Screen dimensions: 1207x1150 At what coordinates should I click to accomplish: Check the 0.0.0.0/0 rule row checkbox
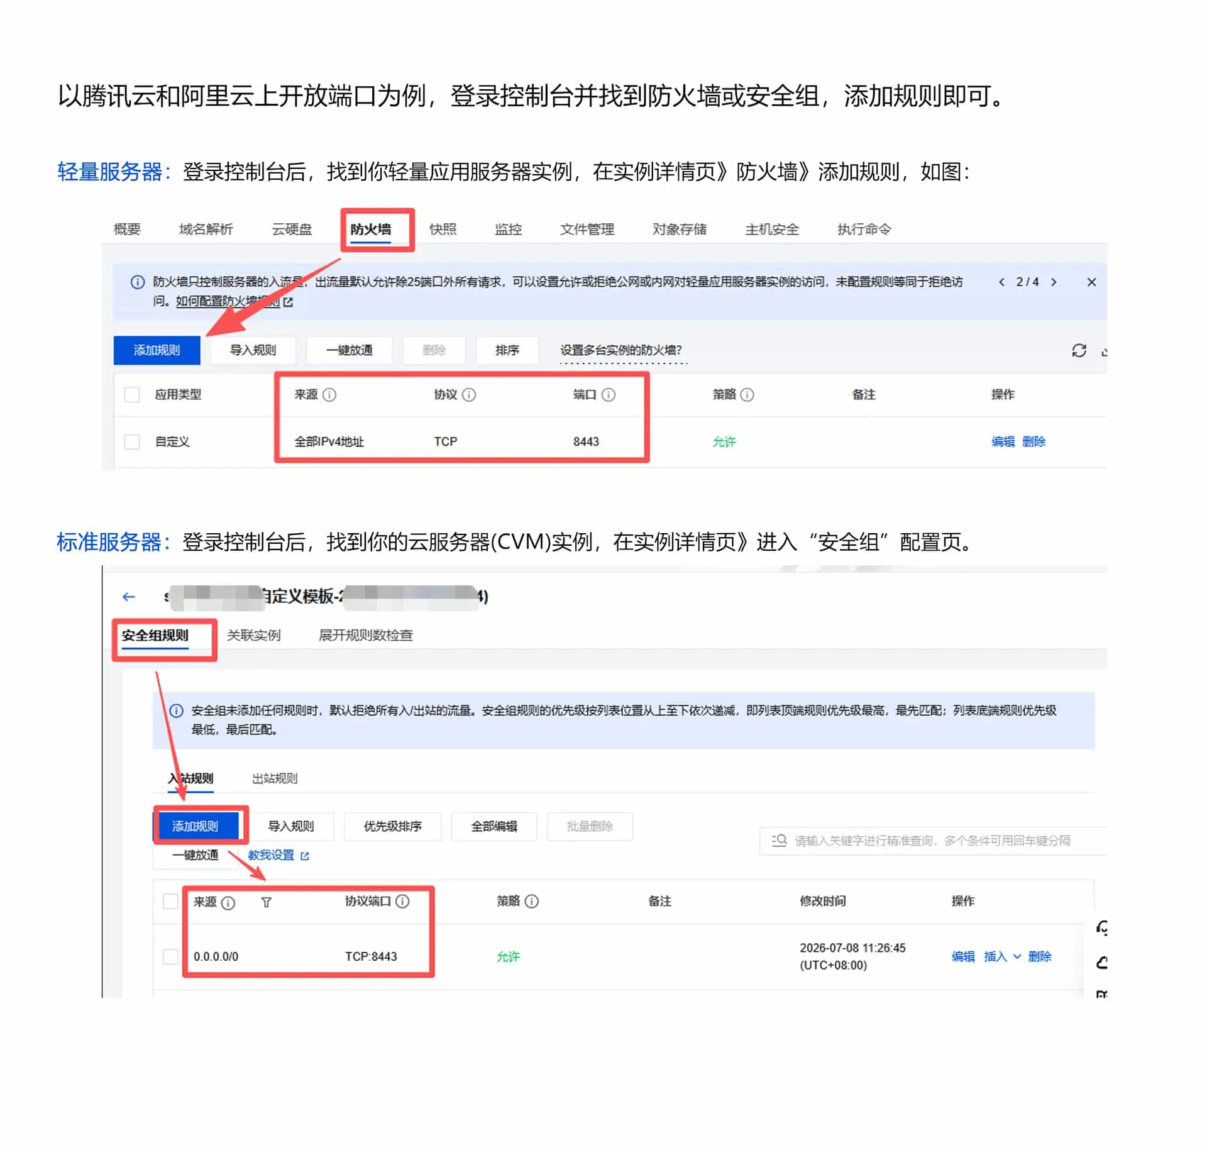click(x=170, y=956)
